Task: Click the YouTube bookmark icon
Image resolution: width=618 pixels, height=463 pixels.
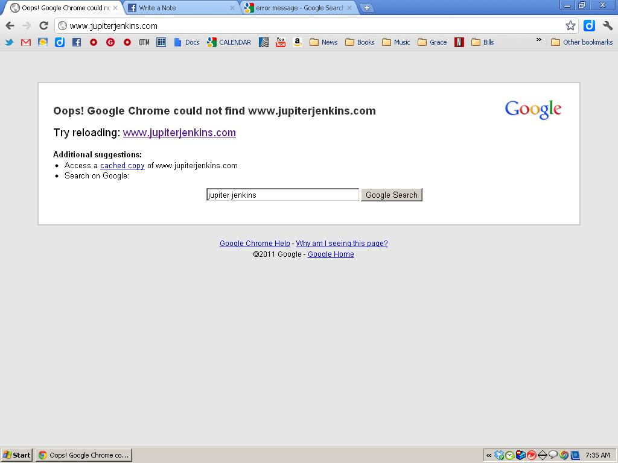Action: [x=281, y=42]
